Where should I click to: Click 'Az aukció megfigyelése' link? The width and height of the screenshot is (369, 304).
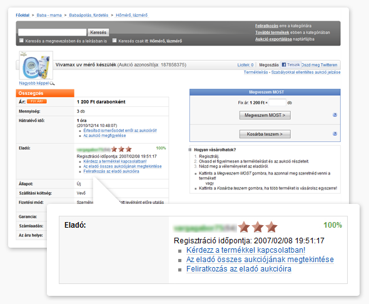pyautogui.click(x=104, y=136)
